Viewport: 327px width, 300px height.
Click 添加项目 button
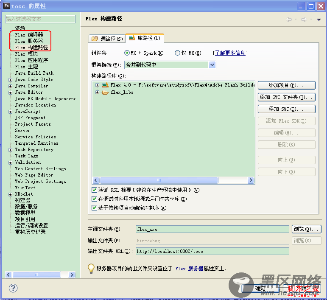[287, 85]
